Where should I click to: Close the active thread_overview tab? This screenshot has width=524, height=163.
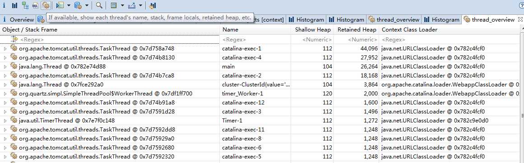[x=519, y=20]
